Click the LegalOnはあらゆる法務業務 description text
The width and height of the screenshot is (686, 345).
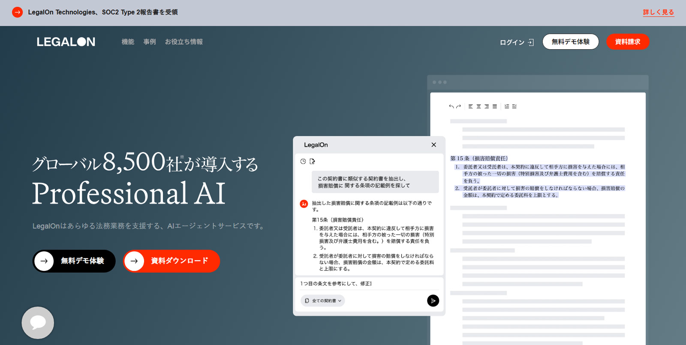pyautogui.click(x=149, y=226)
